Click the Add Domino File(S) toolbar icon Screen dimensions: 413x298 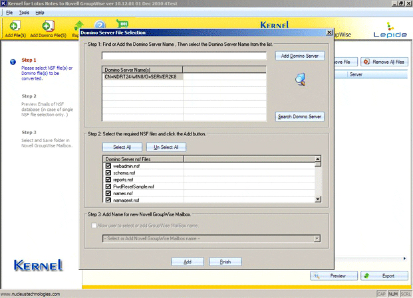(48, 27)
